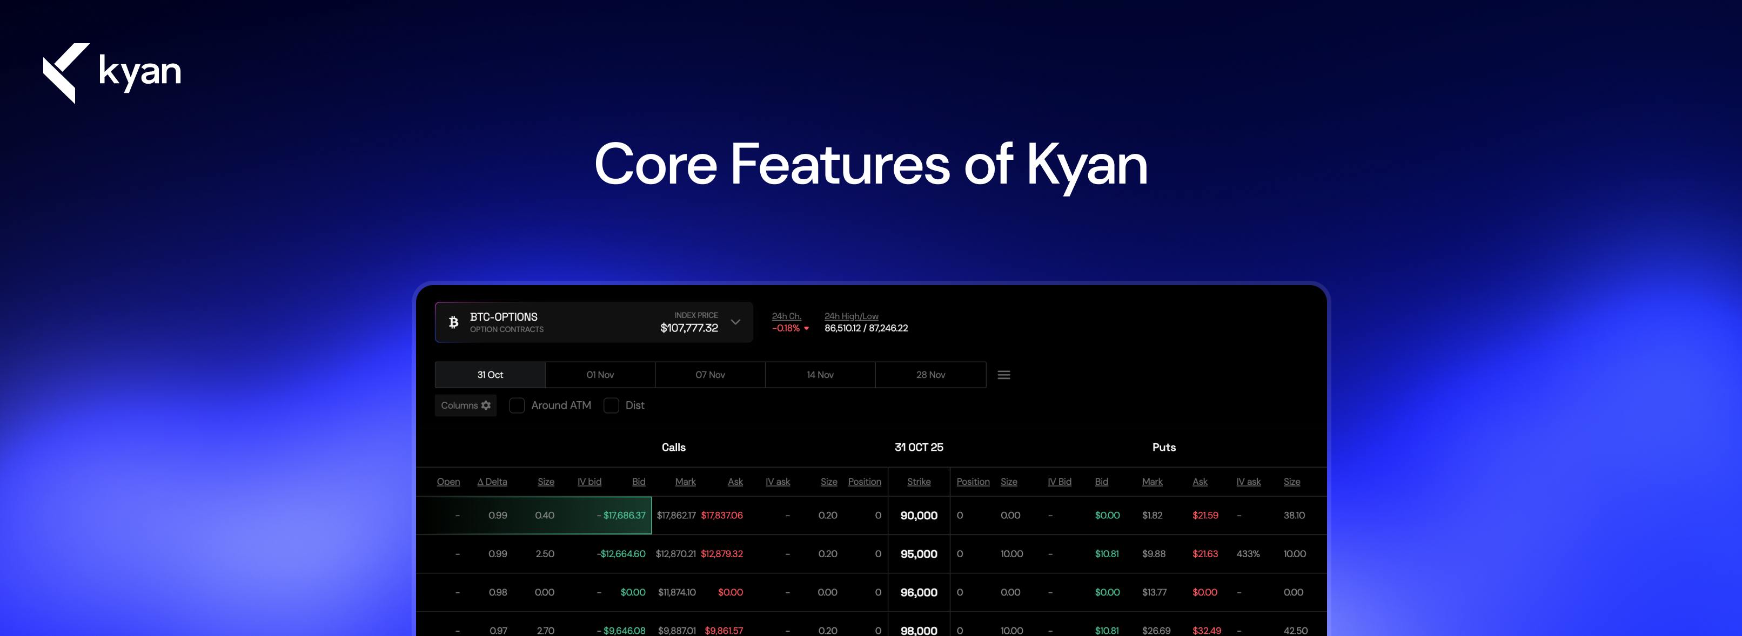
Task: Sort calls by the Delta column header
Action: pyautogui.click(x=492, y=481)
